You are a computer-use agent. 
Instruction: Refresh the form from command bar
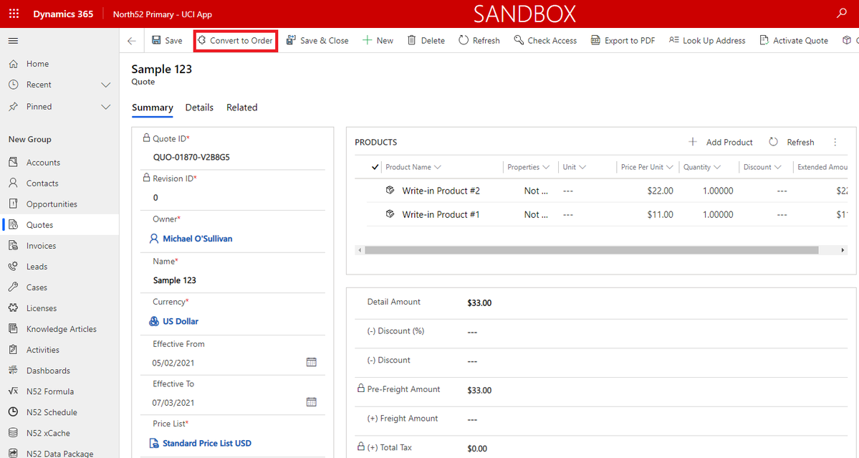point(479,41)
